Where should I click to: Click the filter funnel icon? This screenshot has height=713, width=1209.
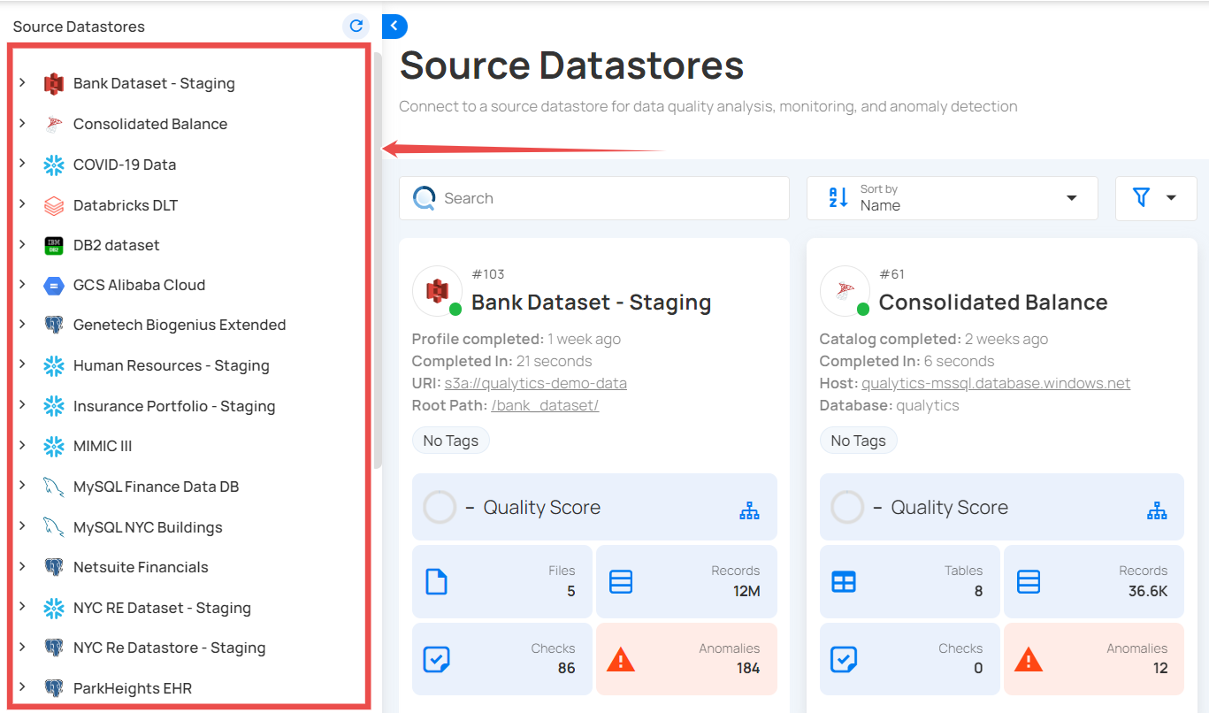point(1141,198)
